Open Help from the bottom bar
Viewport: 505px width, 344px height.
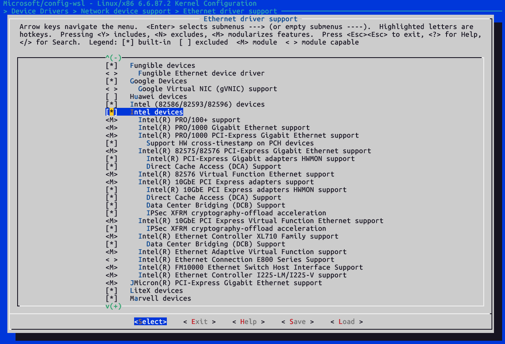249,322
